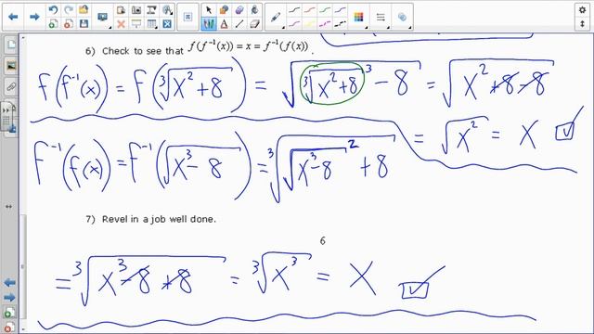Open the line thickness style dropdown
594x334 pixels.
click(x=381, y=17)
